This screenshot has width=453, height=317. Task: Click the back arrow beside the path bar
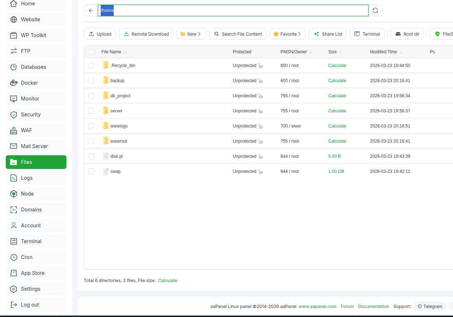point(91,10)
